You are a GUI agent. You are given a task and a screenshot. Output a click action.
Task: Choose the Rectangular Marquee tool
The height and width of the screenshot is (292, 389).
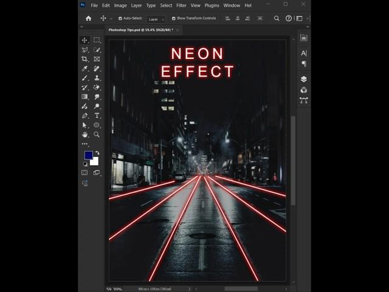pos(97,40)
